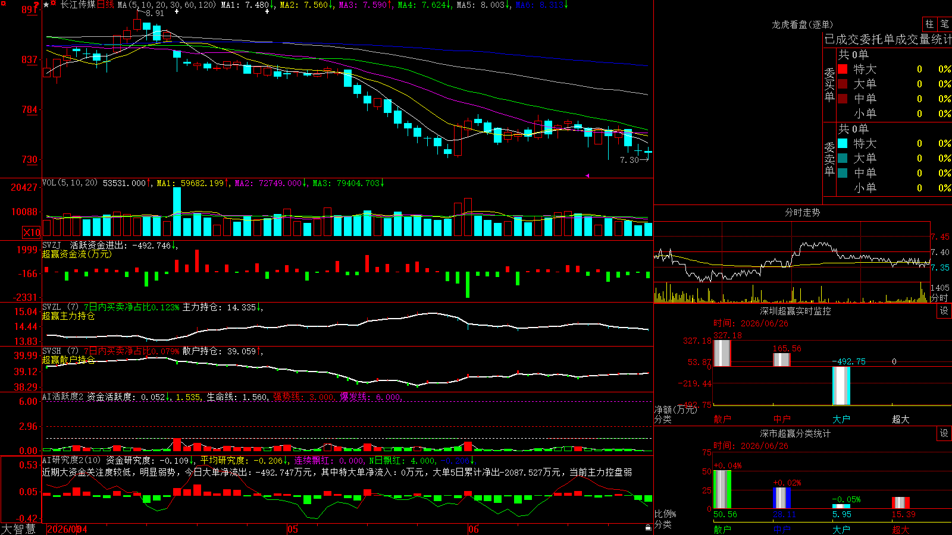Click the dark red 中单 buy-order swatch
The height and width of the screenshot is (535, 952).
(843, 98)
